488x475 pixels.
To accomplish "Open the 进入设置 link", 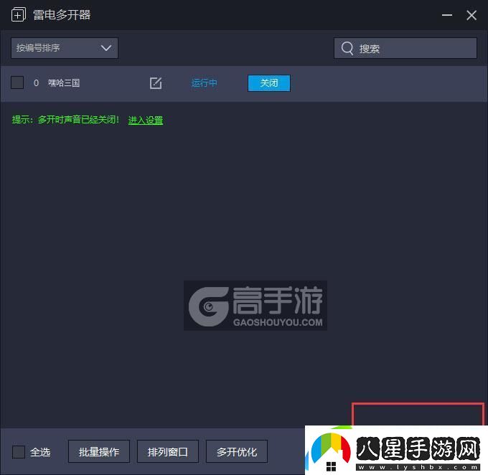I will (146, 120).
